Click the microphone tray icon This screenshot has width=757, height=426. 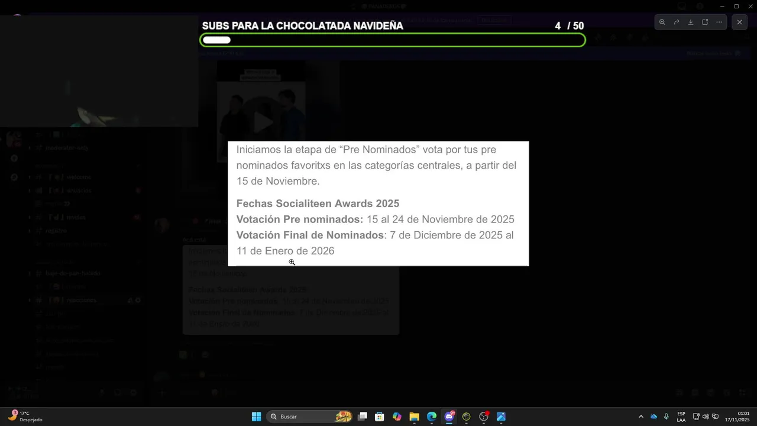(x=667, y=417)
